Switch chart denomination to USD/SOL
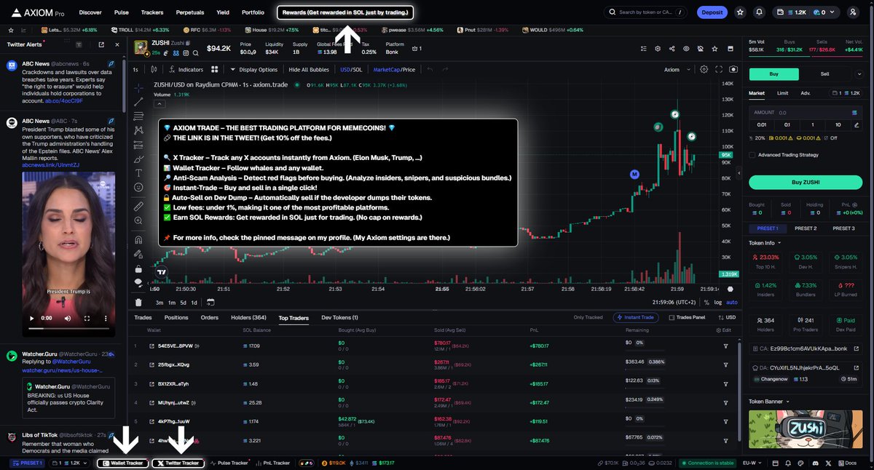 click(x=351, y=69)
